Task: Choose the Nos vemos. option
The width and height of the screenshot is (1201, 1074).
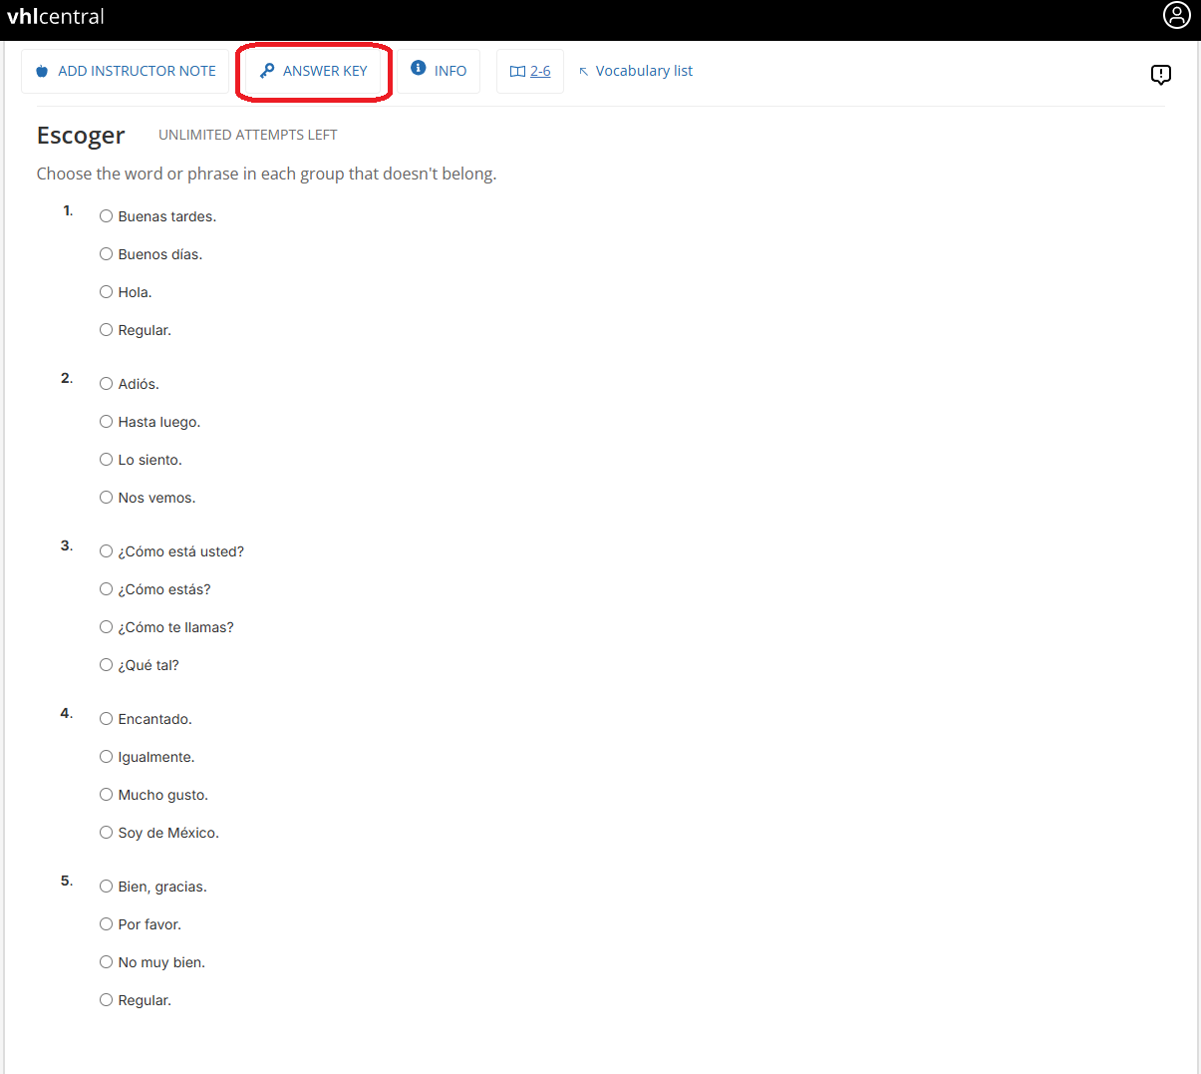Action: (x=106, y=498)
